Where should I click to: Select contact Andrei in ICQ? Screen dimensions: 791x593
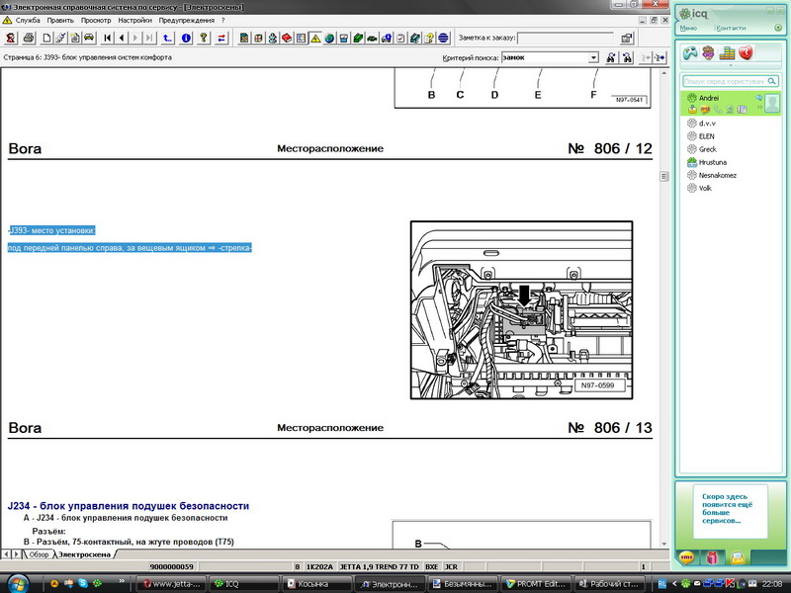[x=709, y=98]
